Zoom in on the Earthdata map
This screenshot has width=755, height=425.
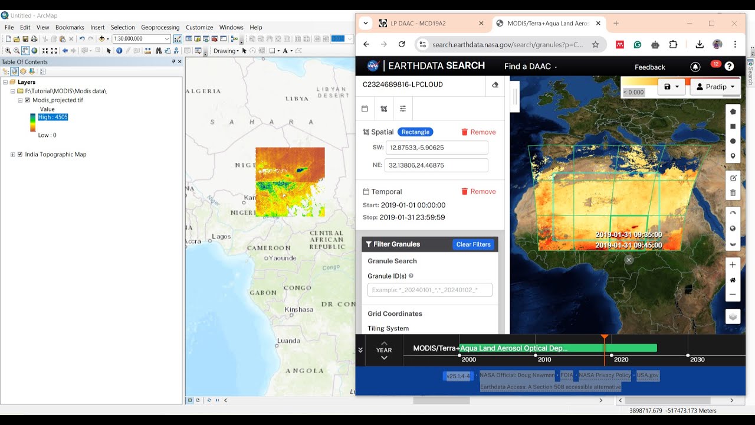click(x=733, y=265)
